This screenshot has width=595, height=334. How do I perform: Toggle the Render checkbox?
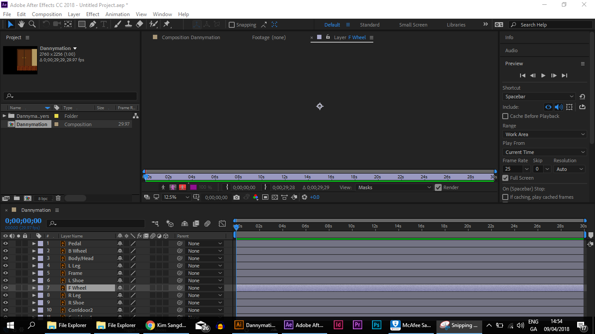click(438, 187)
